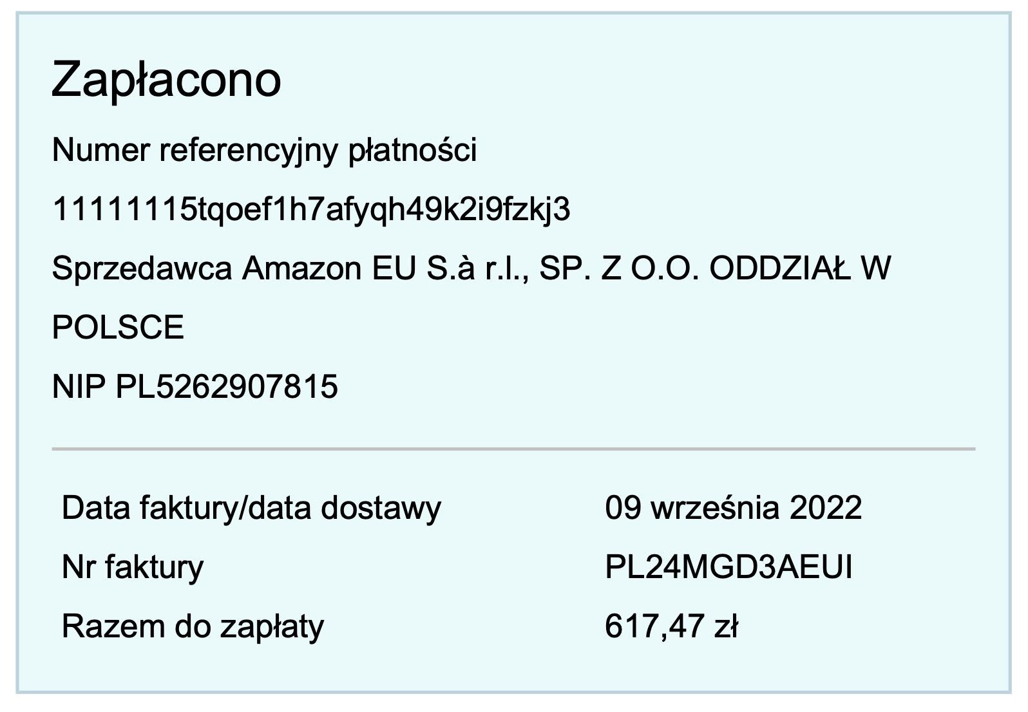Select NIP PL5262907815 text
Image resolution: width=1028 pixels, height=712 pixels.
[x=195, y=387]
